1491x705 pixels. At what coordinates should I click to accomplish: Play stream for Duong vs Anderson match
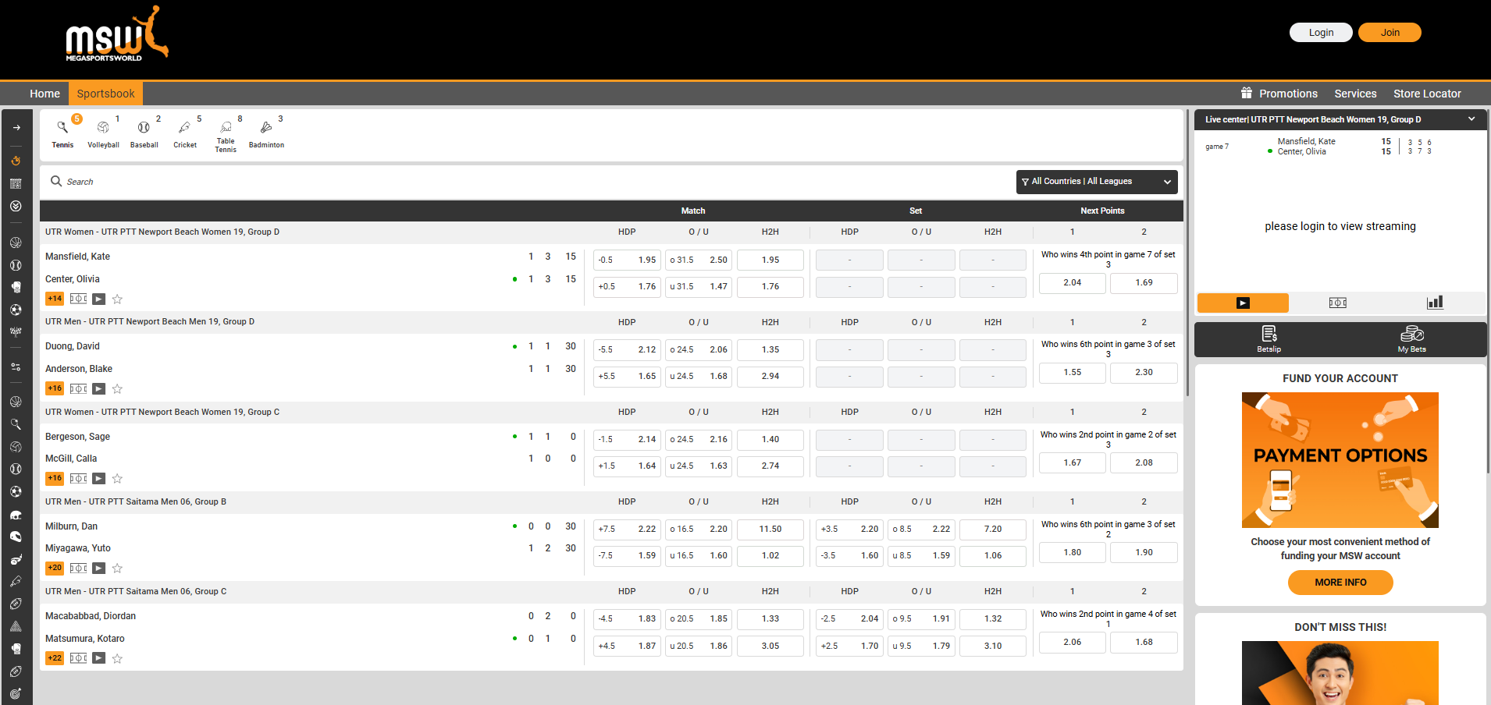tap(98, 388)
